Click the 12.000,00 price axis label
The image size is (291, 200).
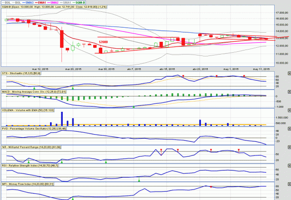pyautogui.click(x=282, y=46)
